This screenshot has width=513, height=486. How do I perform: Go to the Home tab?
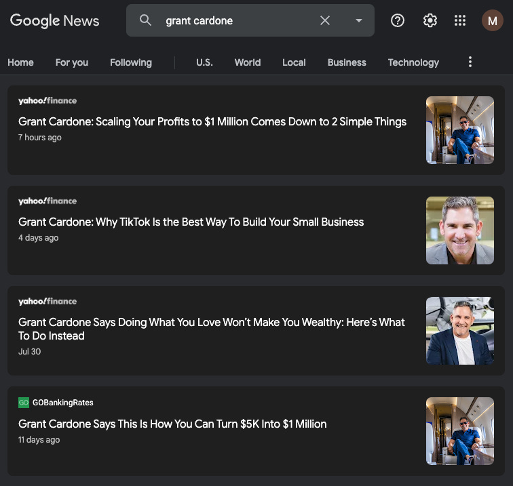[20, 62]
